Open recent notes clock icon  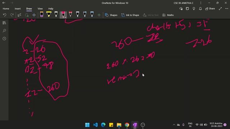[x=4, y=39]
